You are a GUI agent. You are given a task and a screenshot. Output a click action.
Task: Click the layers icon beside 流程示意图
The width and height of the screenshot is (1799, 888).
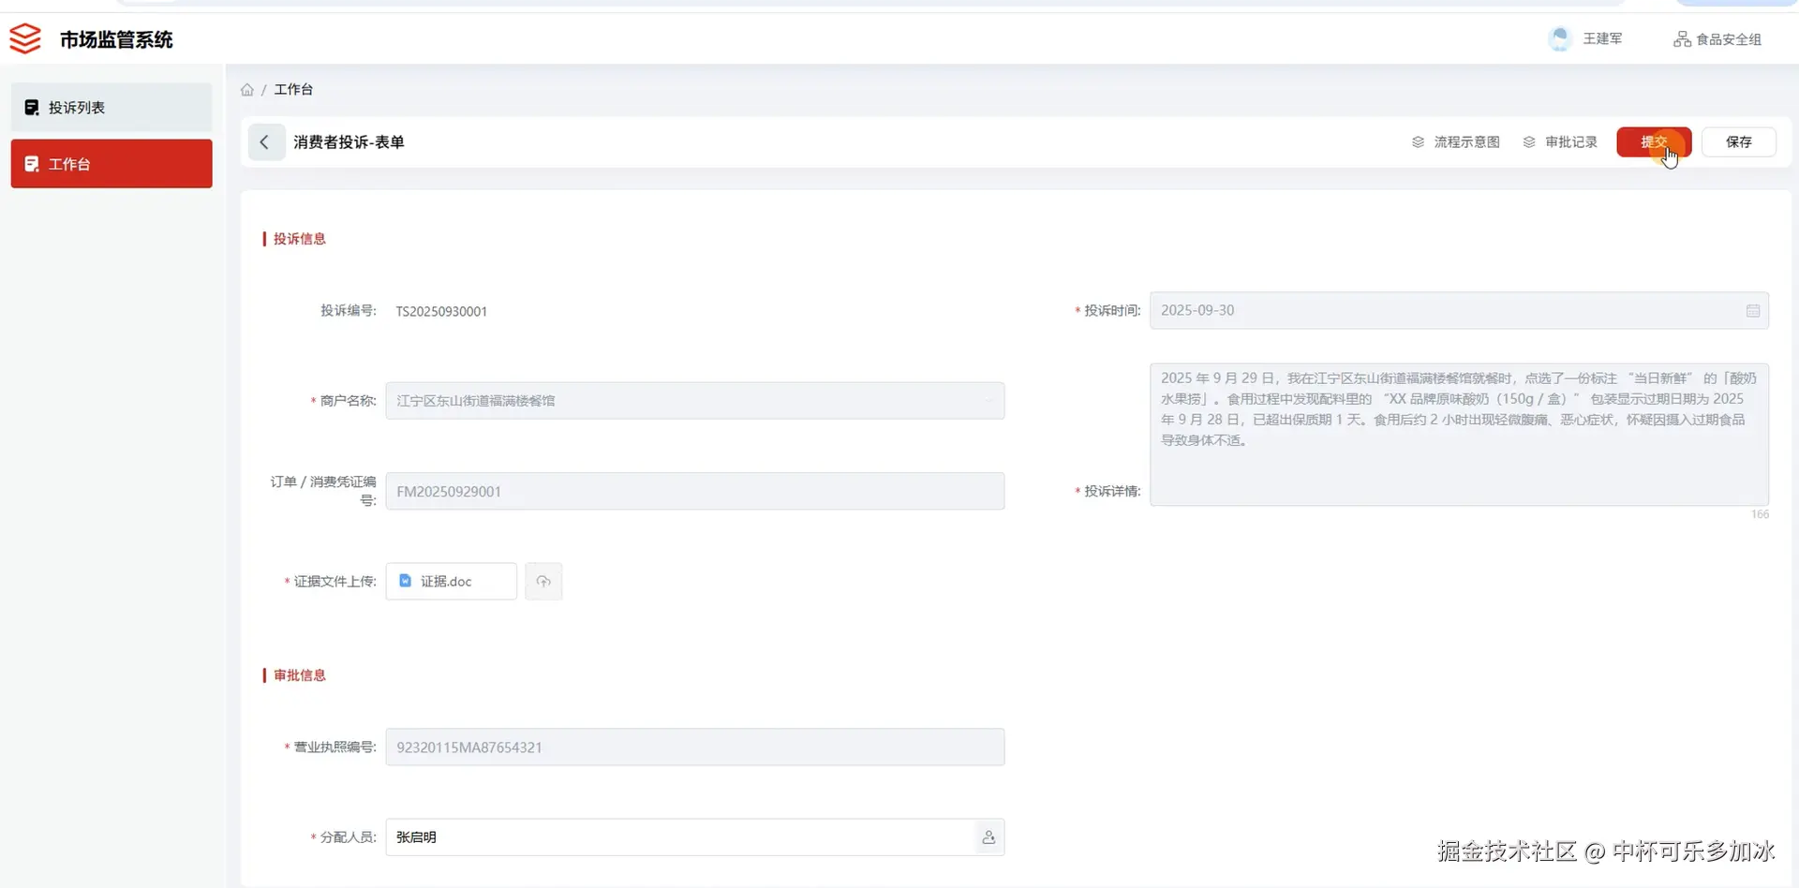tap(1418, 142)
